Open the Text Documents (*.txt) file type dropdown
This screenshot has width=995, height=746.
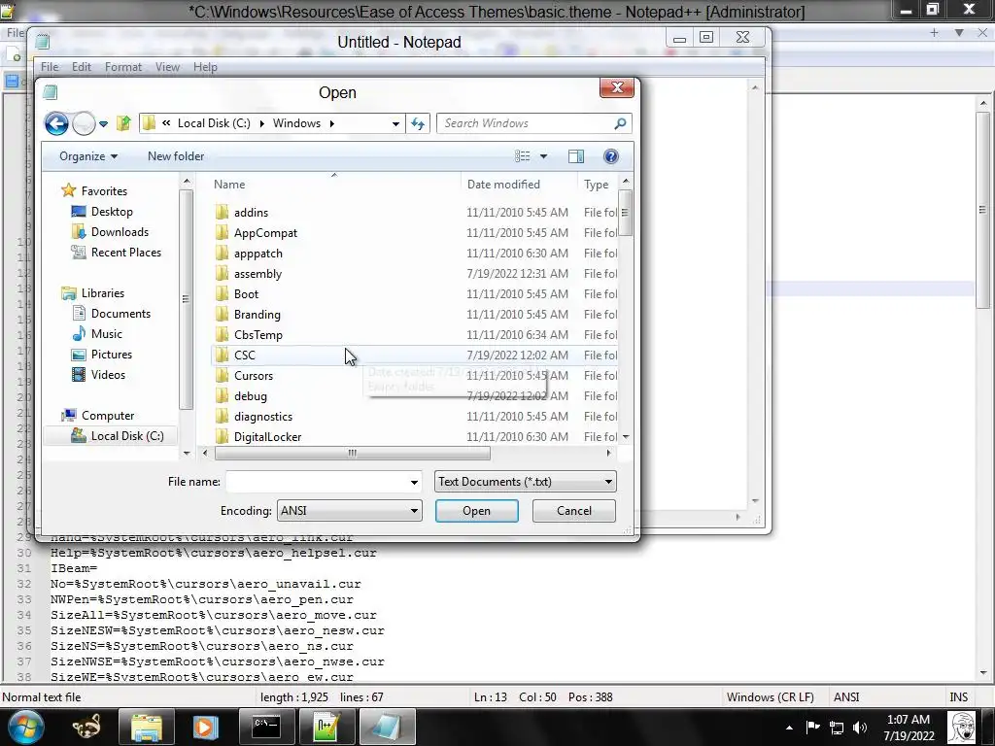[x=526, y=482]
